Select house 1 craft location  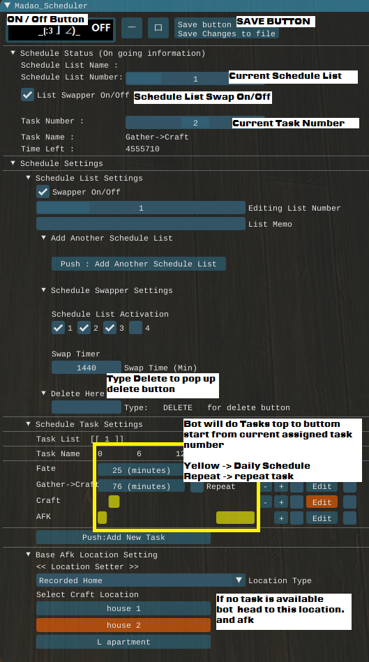point(123,608)
